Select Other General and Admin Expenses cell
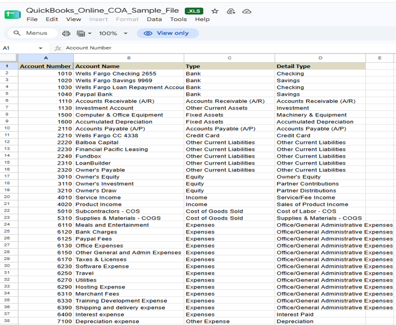The height and width of the screenshot is (325, 396). click(129, 252)
